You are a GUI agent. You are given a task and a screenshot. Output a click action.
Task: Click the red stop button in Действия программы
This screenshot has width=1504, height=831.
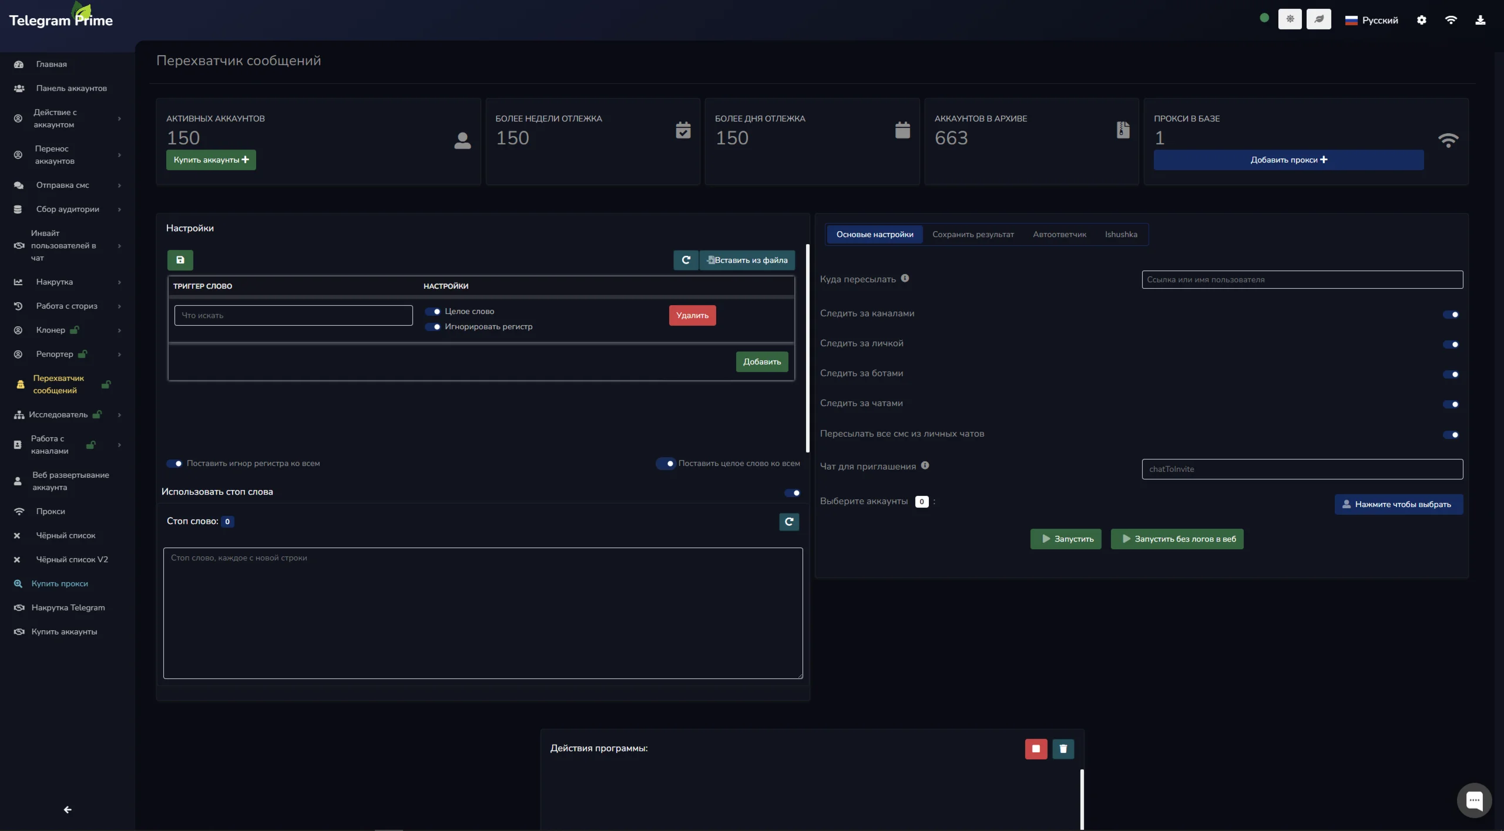tap(1036, 749)
